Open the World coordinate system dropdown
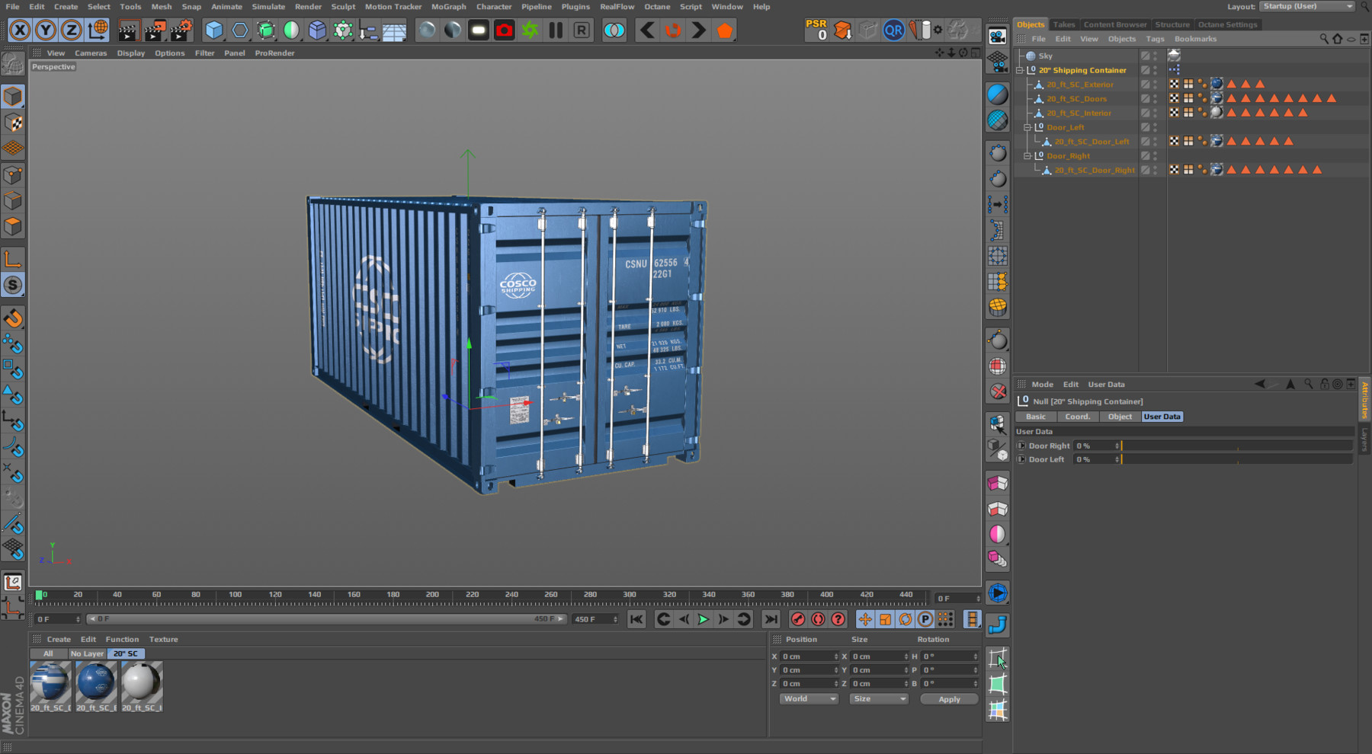This screenshot has width=1372, height=754. click(x=809, y=698)
